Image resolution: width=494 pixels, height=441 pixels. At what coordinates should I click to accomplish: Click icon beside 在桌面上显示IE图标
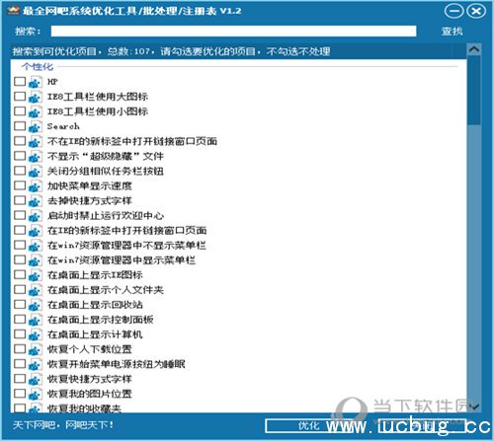coord(36,275)
